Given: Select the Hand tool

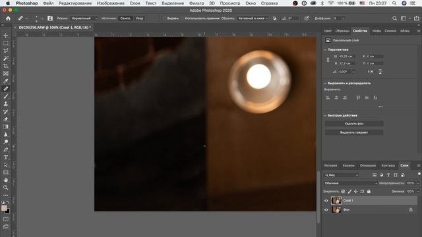Looking at the screenshot, I should coord(6,180).
